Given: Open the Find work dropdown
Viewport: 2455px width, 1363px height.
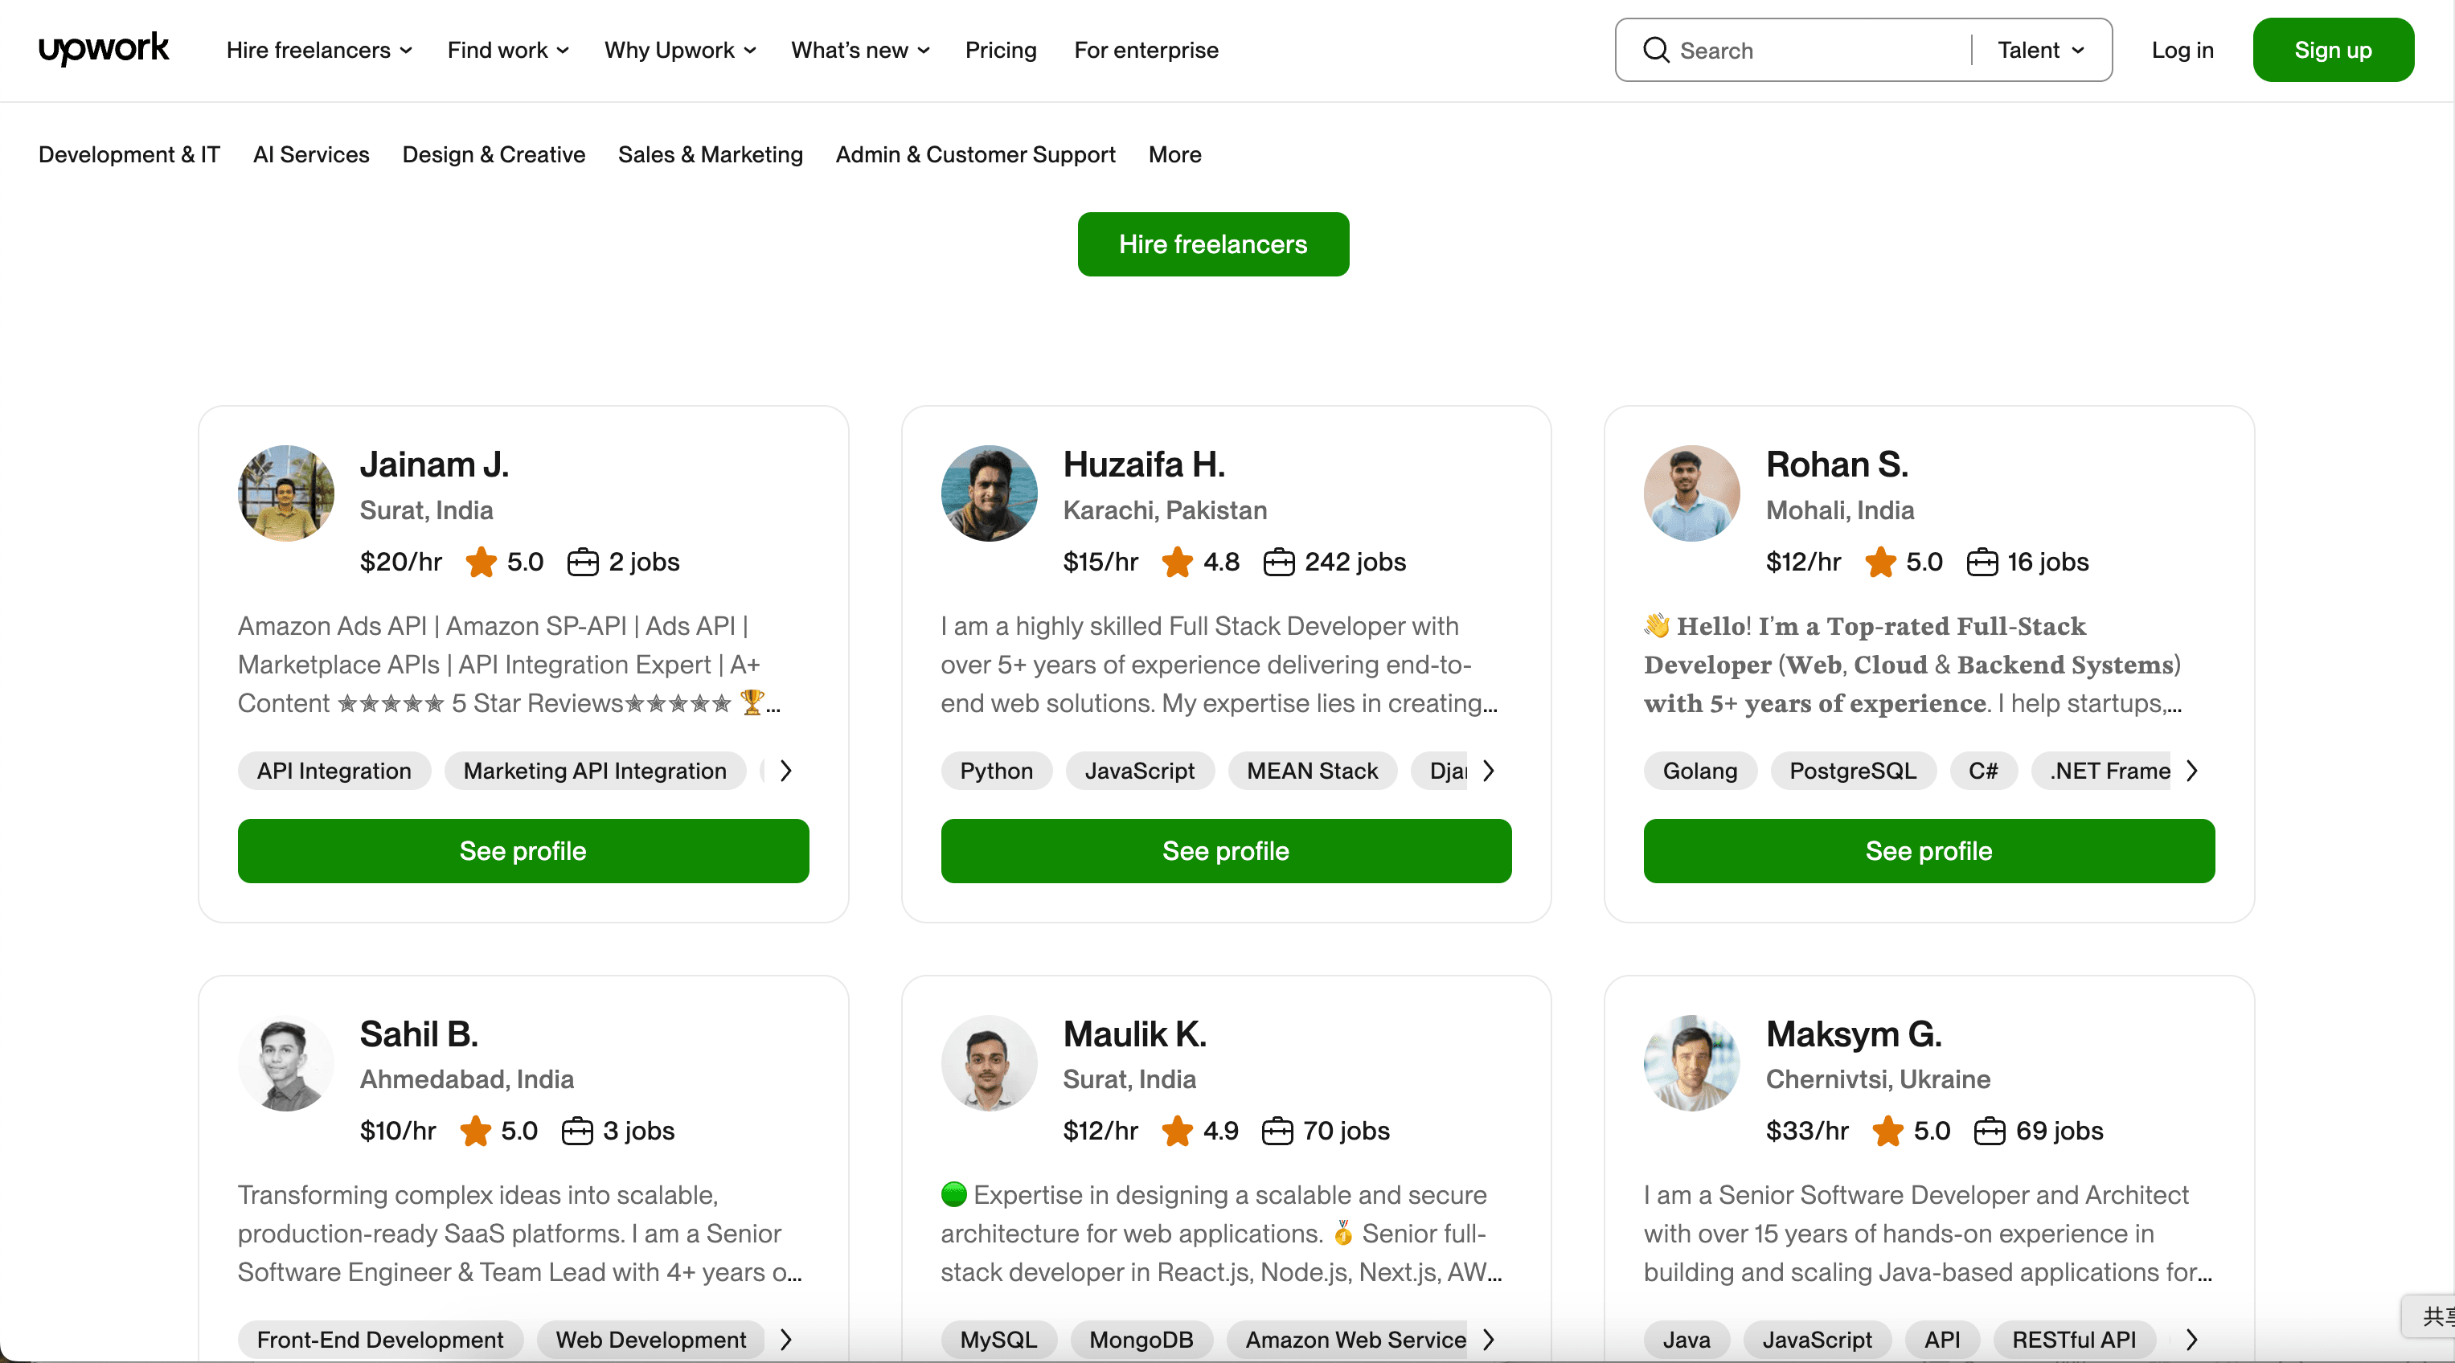Looking at the screenshot, I should [x=507, y=50].
